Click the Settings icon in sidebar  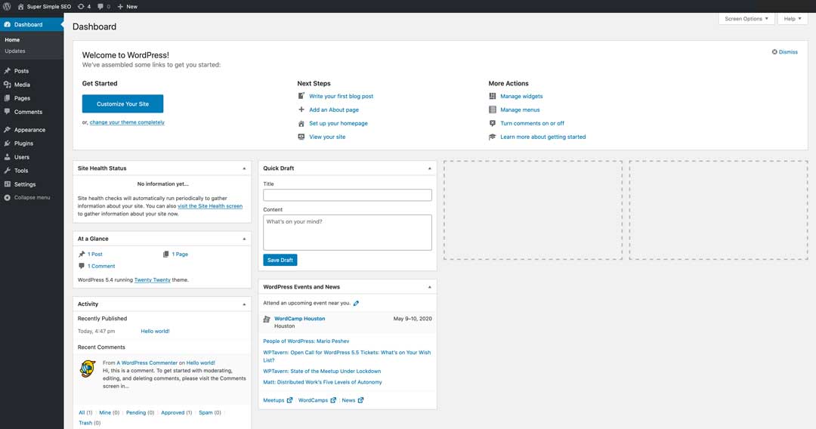[8, 184]
